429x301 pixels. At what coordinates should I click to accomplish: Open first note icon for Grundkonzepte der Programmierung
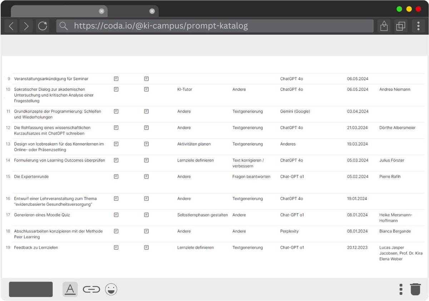(x=116, y=112)
